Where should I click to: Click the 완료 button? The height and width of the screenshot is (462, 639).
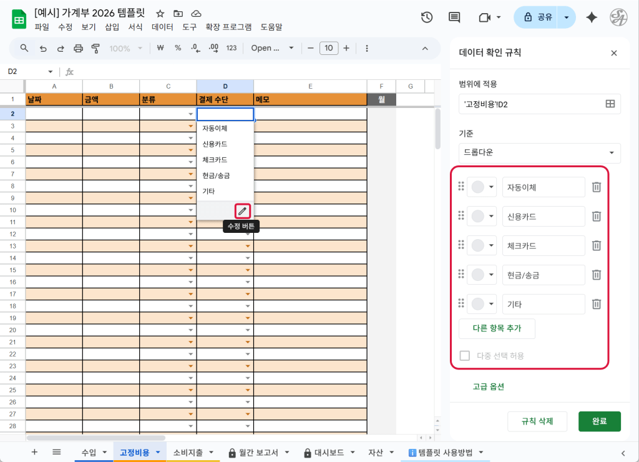coord(599,421)
